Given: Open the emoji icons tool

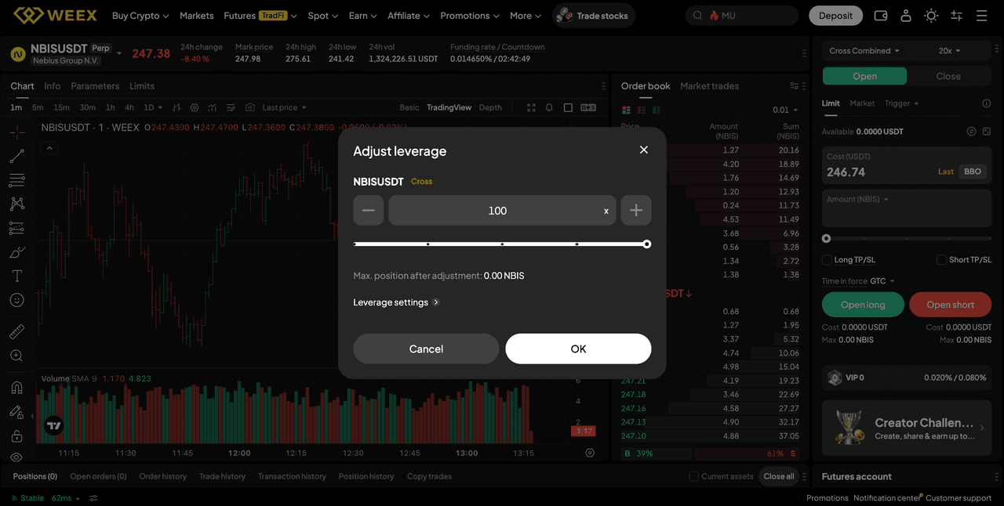Looking at the screenshot, I should [16, 300].
